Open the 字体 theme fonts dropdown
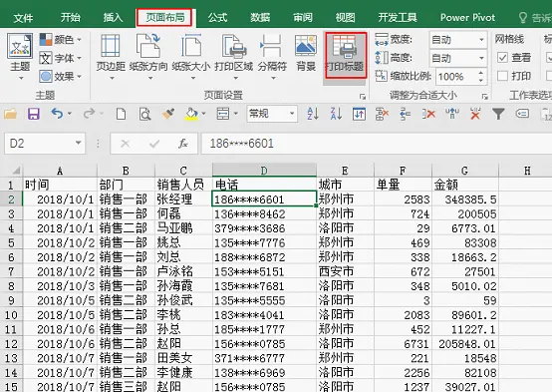The image size is (552, 392). coord(60,58)
